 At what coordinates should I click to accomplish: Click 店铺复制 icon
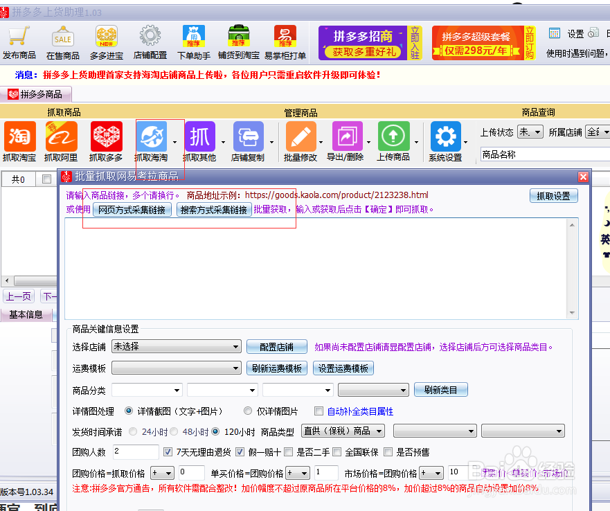tap(248, 136)
